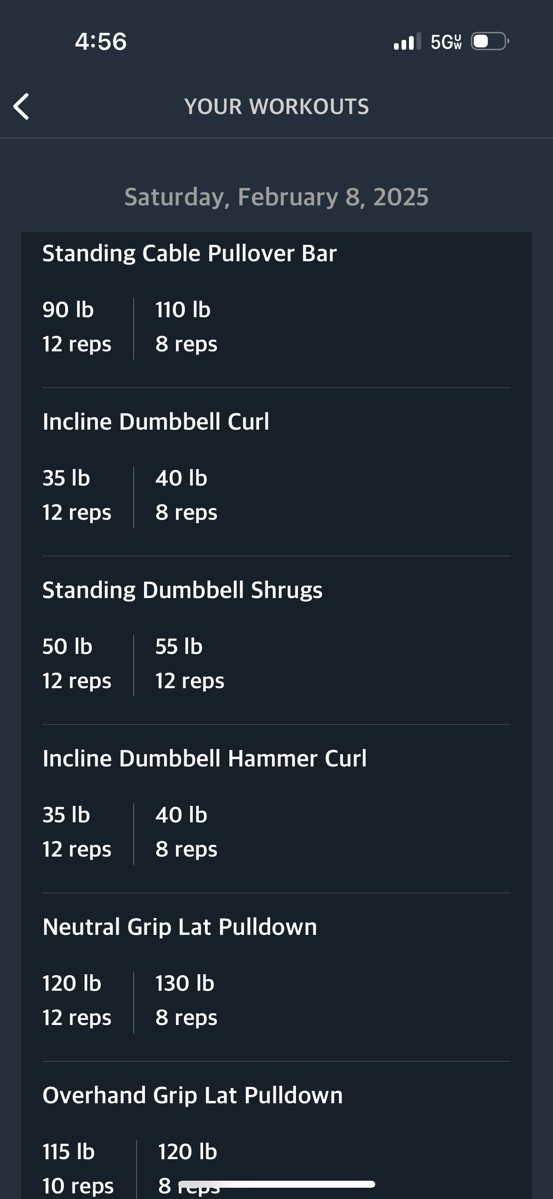
Task: Select the 110 lb set of Cable Pullover
Action: [x=187, y=327]
